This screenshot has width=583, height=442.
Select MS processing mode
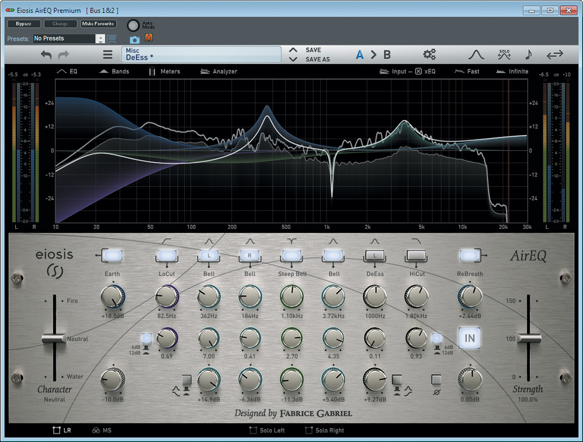coord(101,430)
